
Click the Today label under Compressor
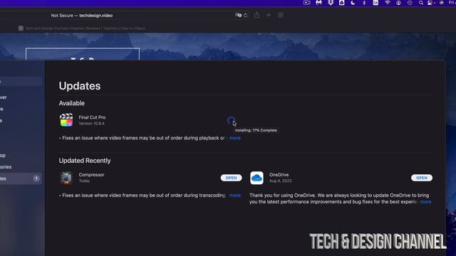(84, 181)
